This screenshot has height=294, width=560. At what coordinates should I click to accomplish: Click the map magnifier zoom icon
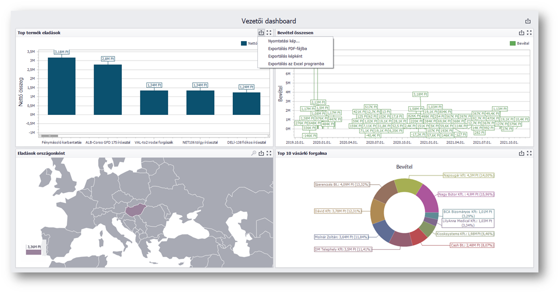coord(253,153)
